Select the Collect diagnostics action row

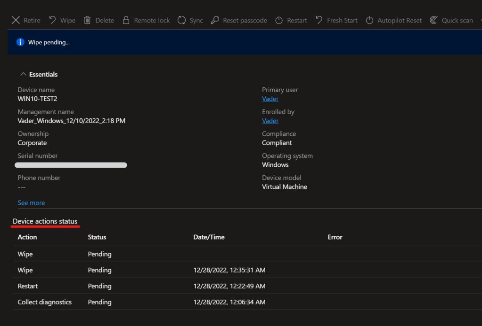coord(45,302)
